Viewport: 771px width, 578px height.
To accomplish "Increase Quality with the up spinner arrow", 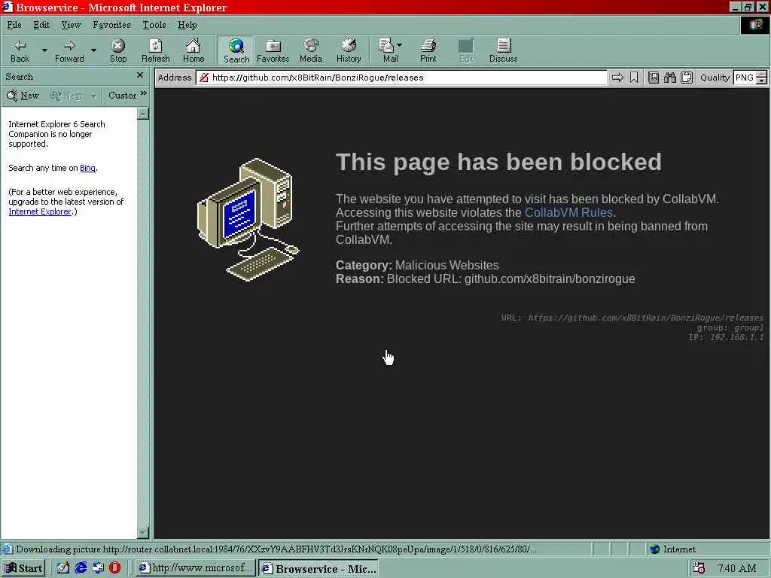I will pos(762,75).
